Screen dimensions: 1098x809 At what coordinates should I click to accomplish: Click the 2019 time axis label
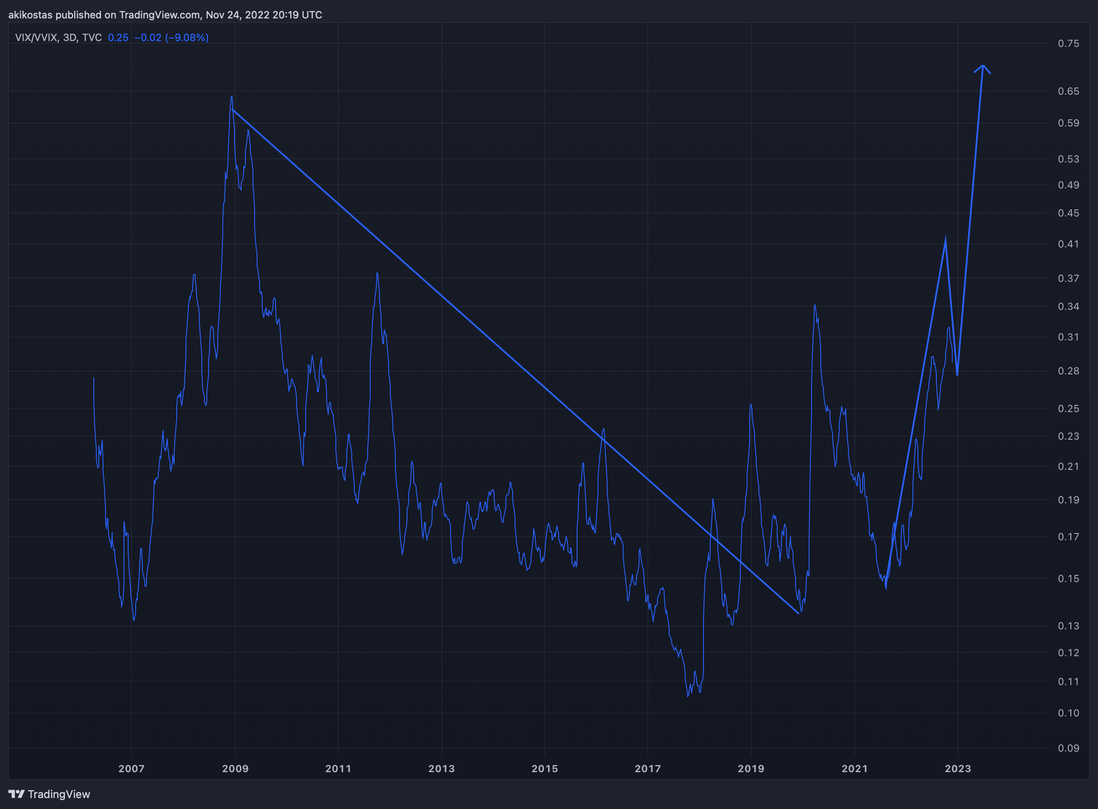[751, 768]
